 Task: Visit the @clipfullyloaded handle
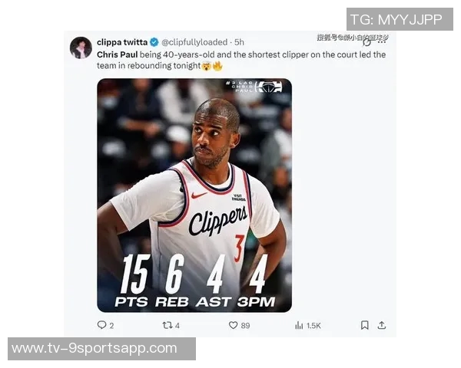pos(194,42)
